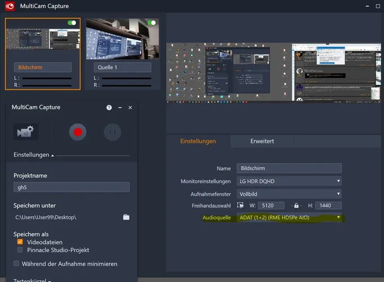Disable the Quelle 1 source toggle
This screenshot has width=384, height=282.
pos(151,23)
